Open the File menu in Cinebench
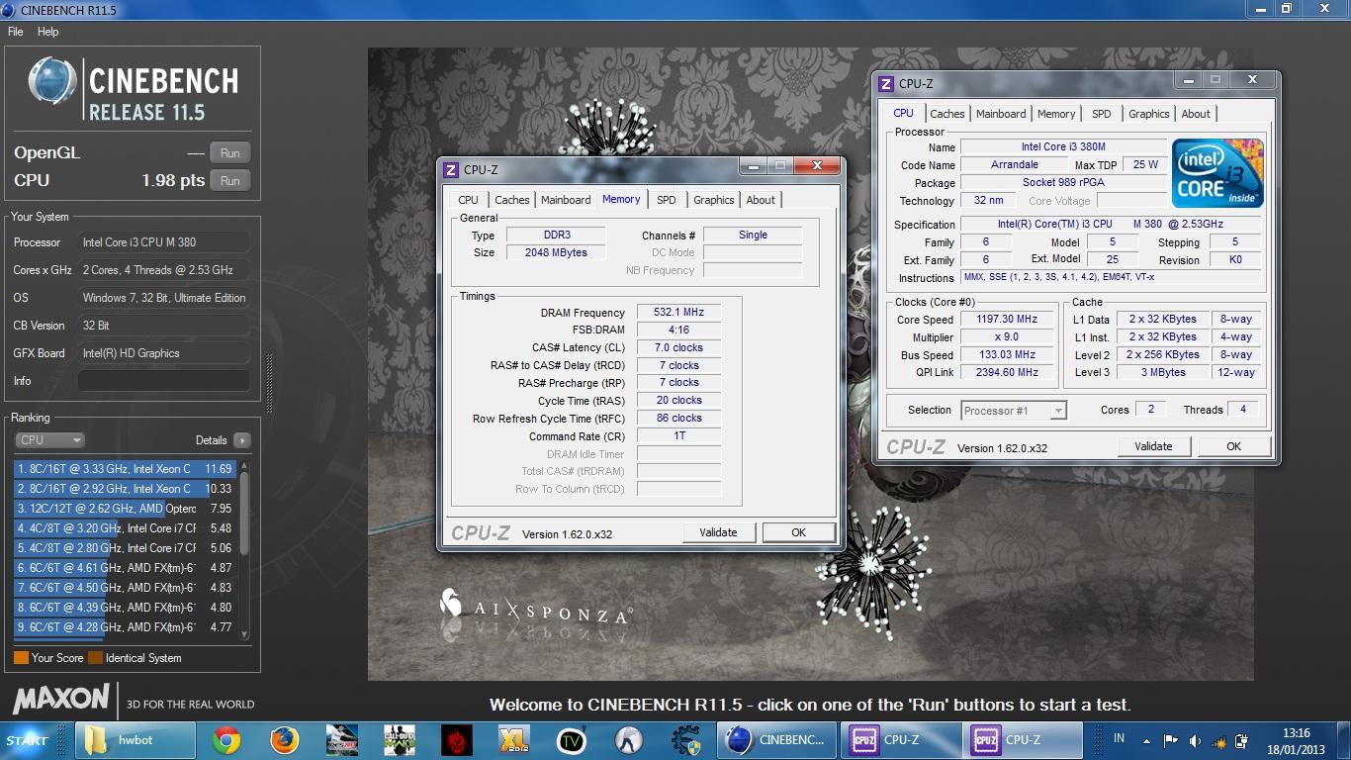The height and width of the screenshot is (760, 1351). click(16, 32)
